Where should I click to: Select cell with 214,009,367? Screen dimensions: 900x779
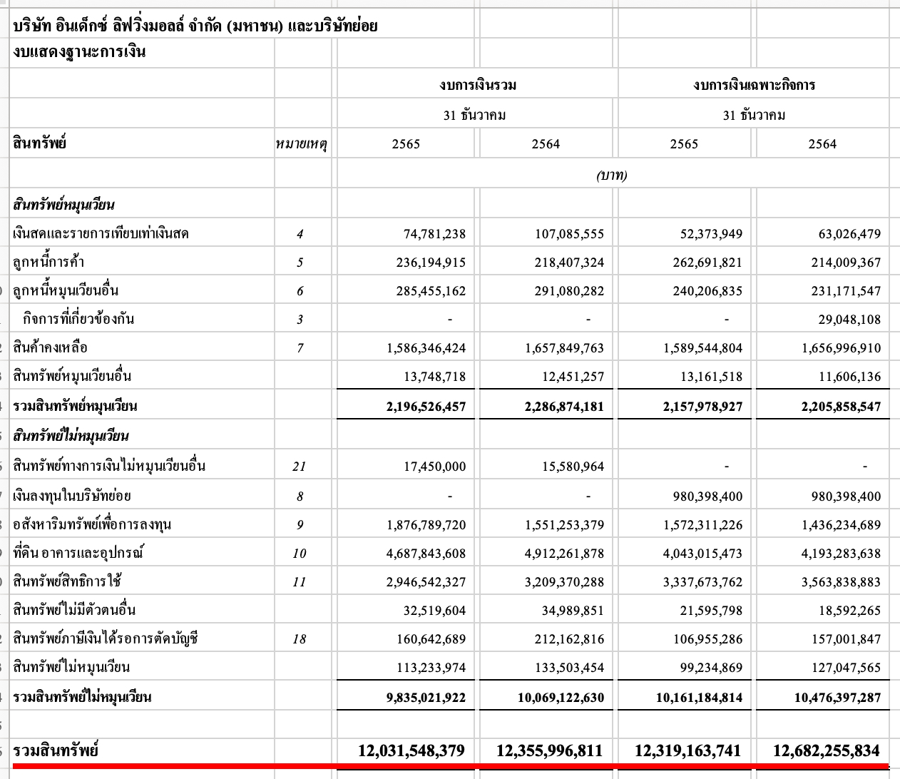[846, 263]
